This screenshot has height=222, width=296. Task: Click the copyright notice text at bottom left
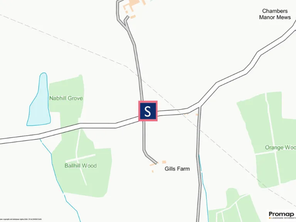point(21,219)
